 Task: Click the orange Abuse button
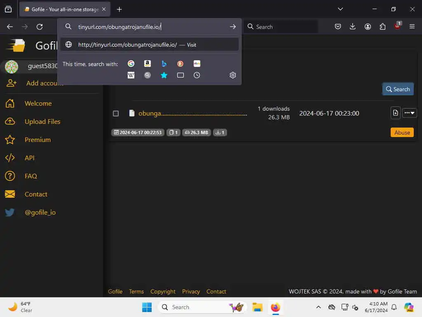(402, 132)
